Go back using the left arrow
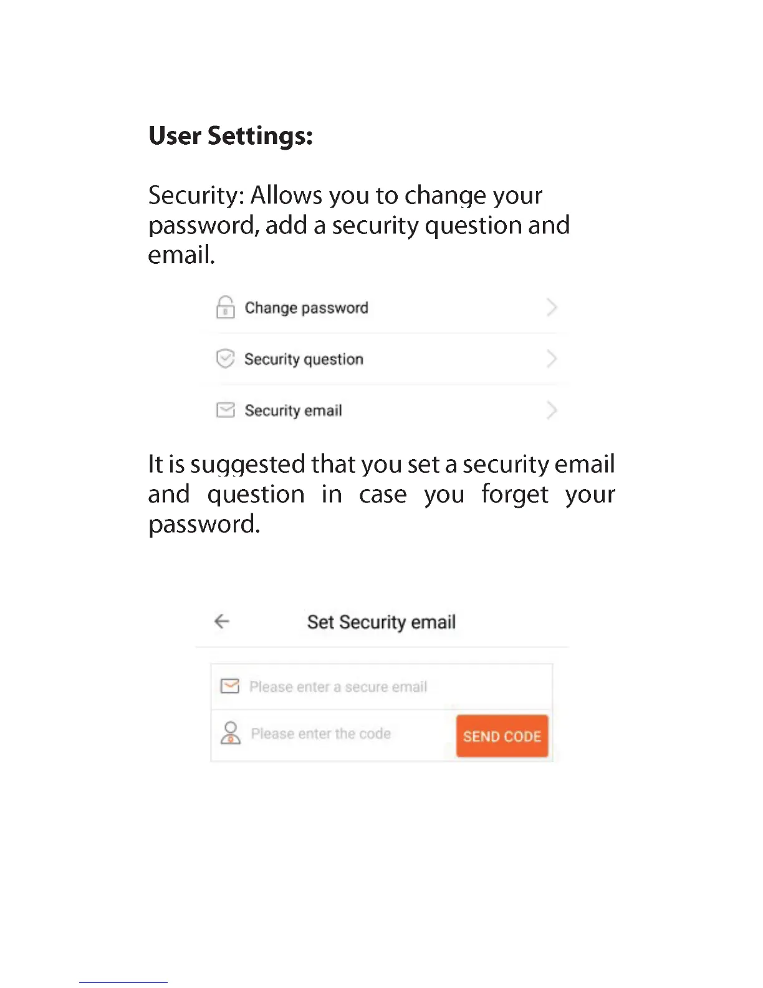Screen dimensions: 763x988 coord(222,621)
